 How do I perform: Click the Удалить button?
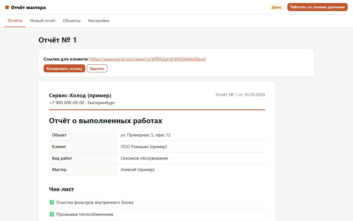97,69
